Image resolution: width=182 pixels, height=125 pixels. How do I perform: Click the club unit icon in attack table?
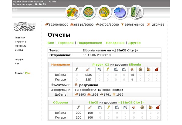77,70
